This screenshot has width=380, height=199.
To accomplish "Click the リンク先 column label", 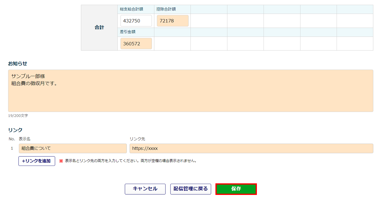I will pos(137,139).
